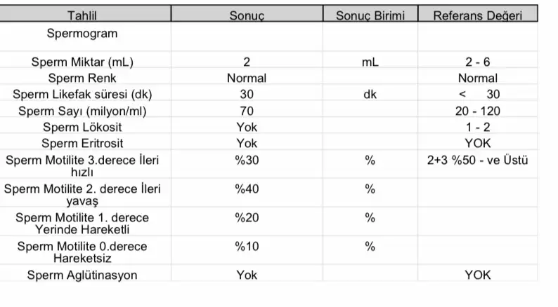Select the Sperm Eritrosit row label
The height and width of the screenshot is (307, 558).
coord(82,143)
